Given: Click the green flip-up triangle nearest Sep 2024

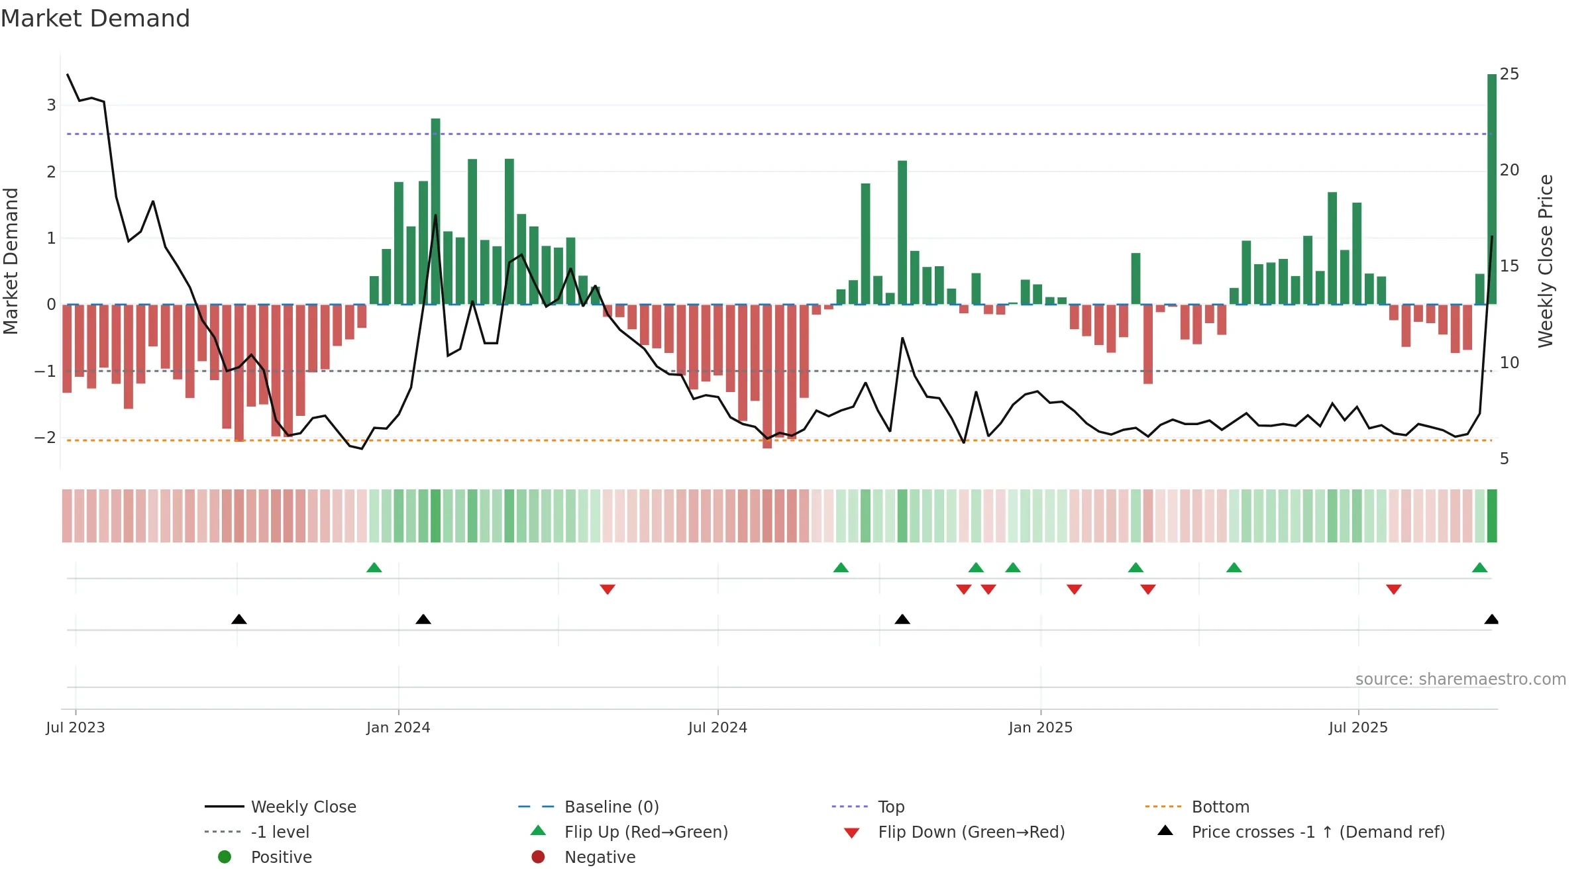Looking at the screenshot, I should pos(841,568).
